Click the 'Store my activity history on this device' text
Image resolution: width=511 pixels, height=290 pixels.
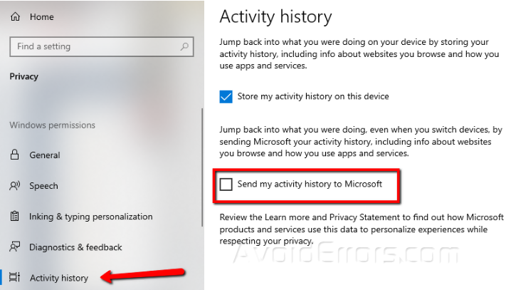pyautogui.click(x=313, y=97)
